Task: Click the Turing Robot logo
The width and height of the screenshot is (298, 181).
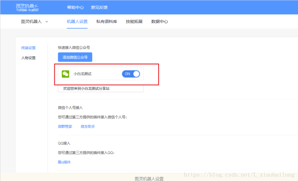Action: coord(27,8)
